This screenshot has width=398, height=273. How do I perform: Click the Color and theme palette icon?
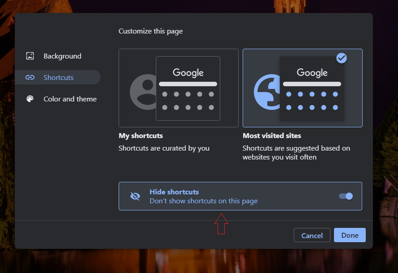tap(30, 99)
